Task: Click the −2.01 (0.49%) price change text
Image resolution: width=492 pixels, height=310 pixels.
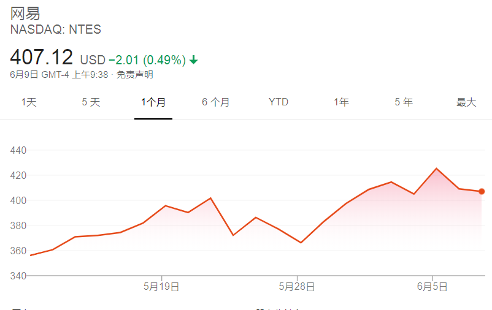Action: (147, 60)
